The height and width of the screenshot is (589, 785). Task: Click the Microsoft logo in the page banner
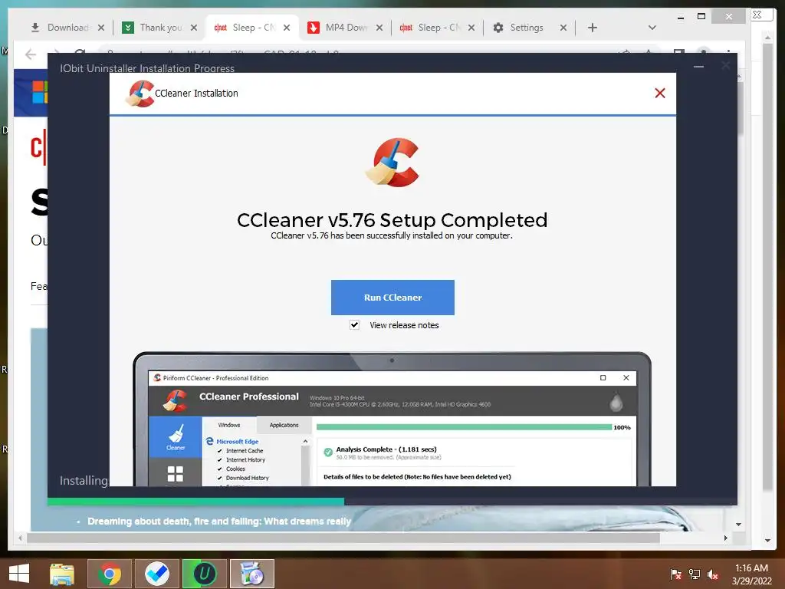tap(40, 92)
